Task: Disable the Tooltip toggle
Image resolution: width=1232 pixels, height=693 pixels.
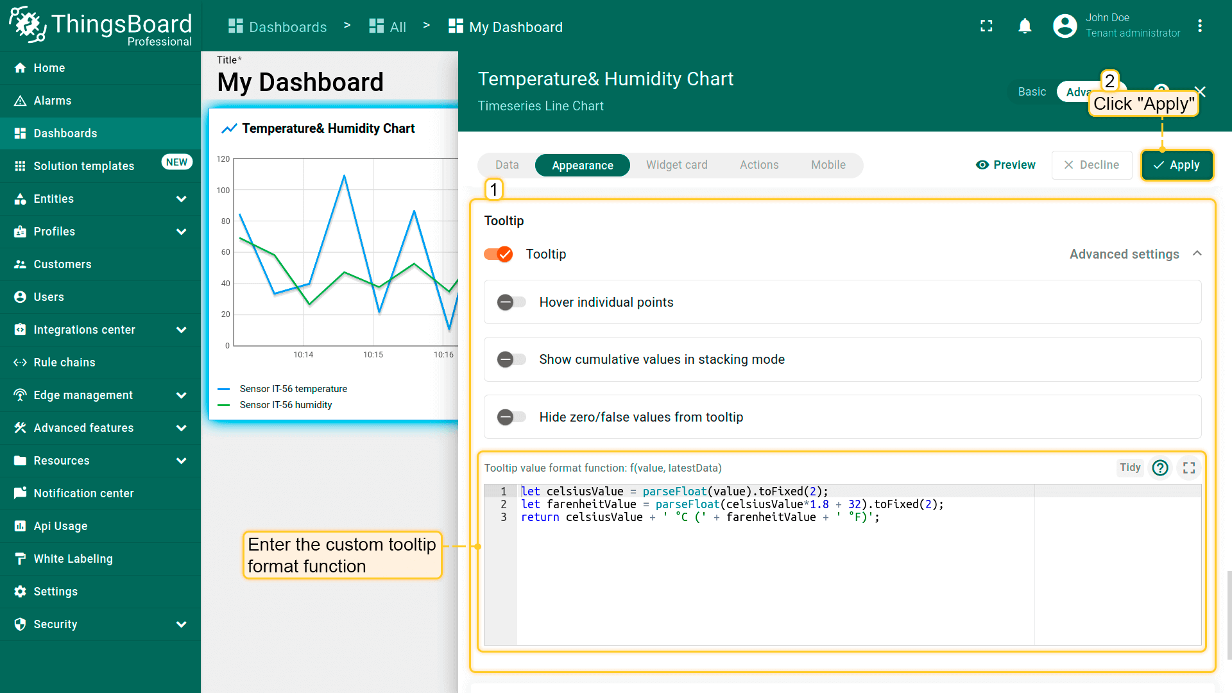Action: 499,254
